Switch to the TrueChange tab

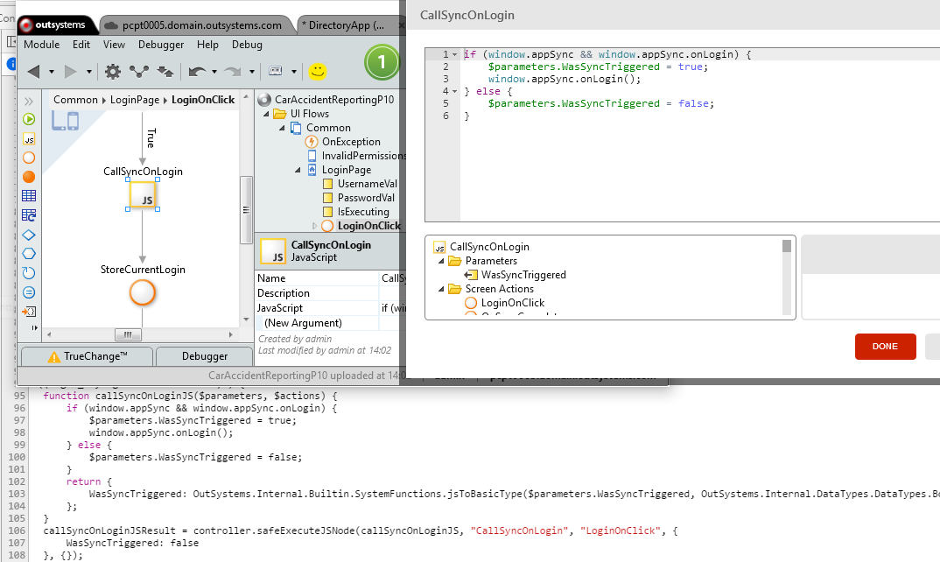86,356
